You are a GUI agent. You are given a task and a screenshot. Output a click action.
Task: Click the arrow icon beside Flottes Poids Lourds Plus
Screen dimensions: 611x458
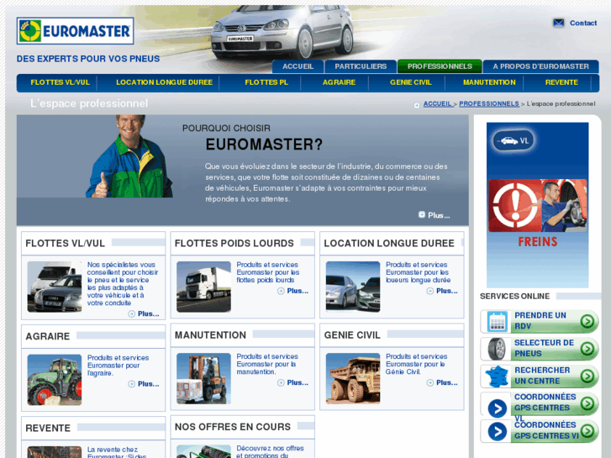point(281,291)
